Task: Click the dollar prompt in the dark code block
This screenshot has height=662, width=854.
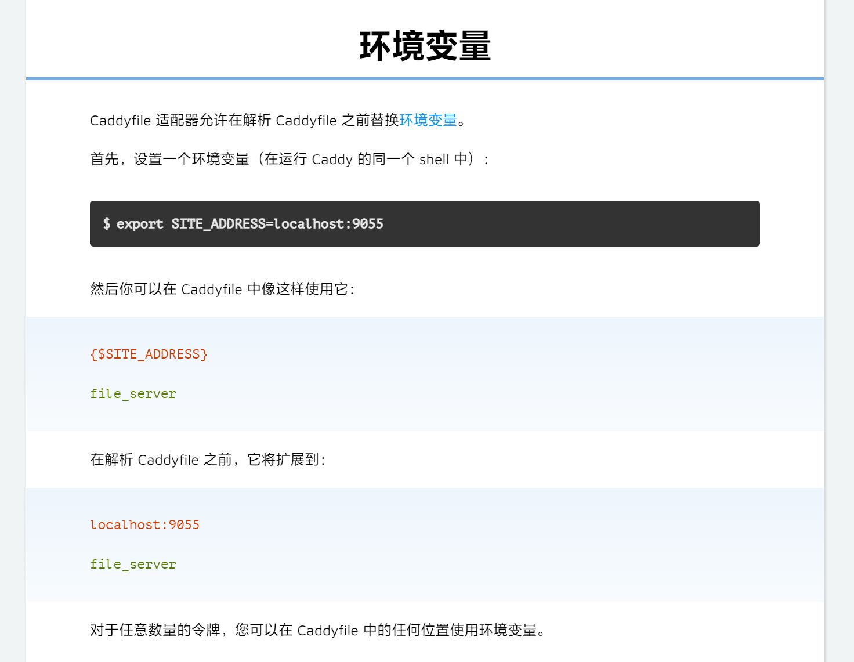Action: (107, 224)
